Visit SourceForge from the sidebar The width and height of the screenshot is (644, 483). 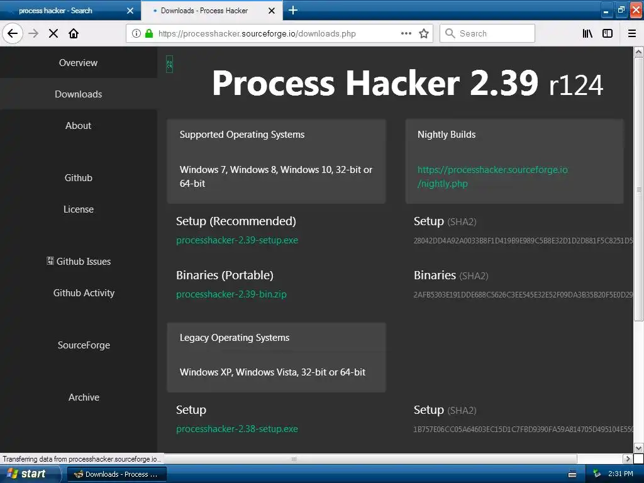pos(84,345)
